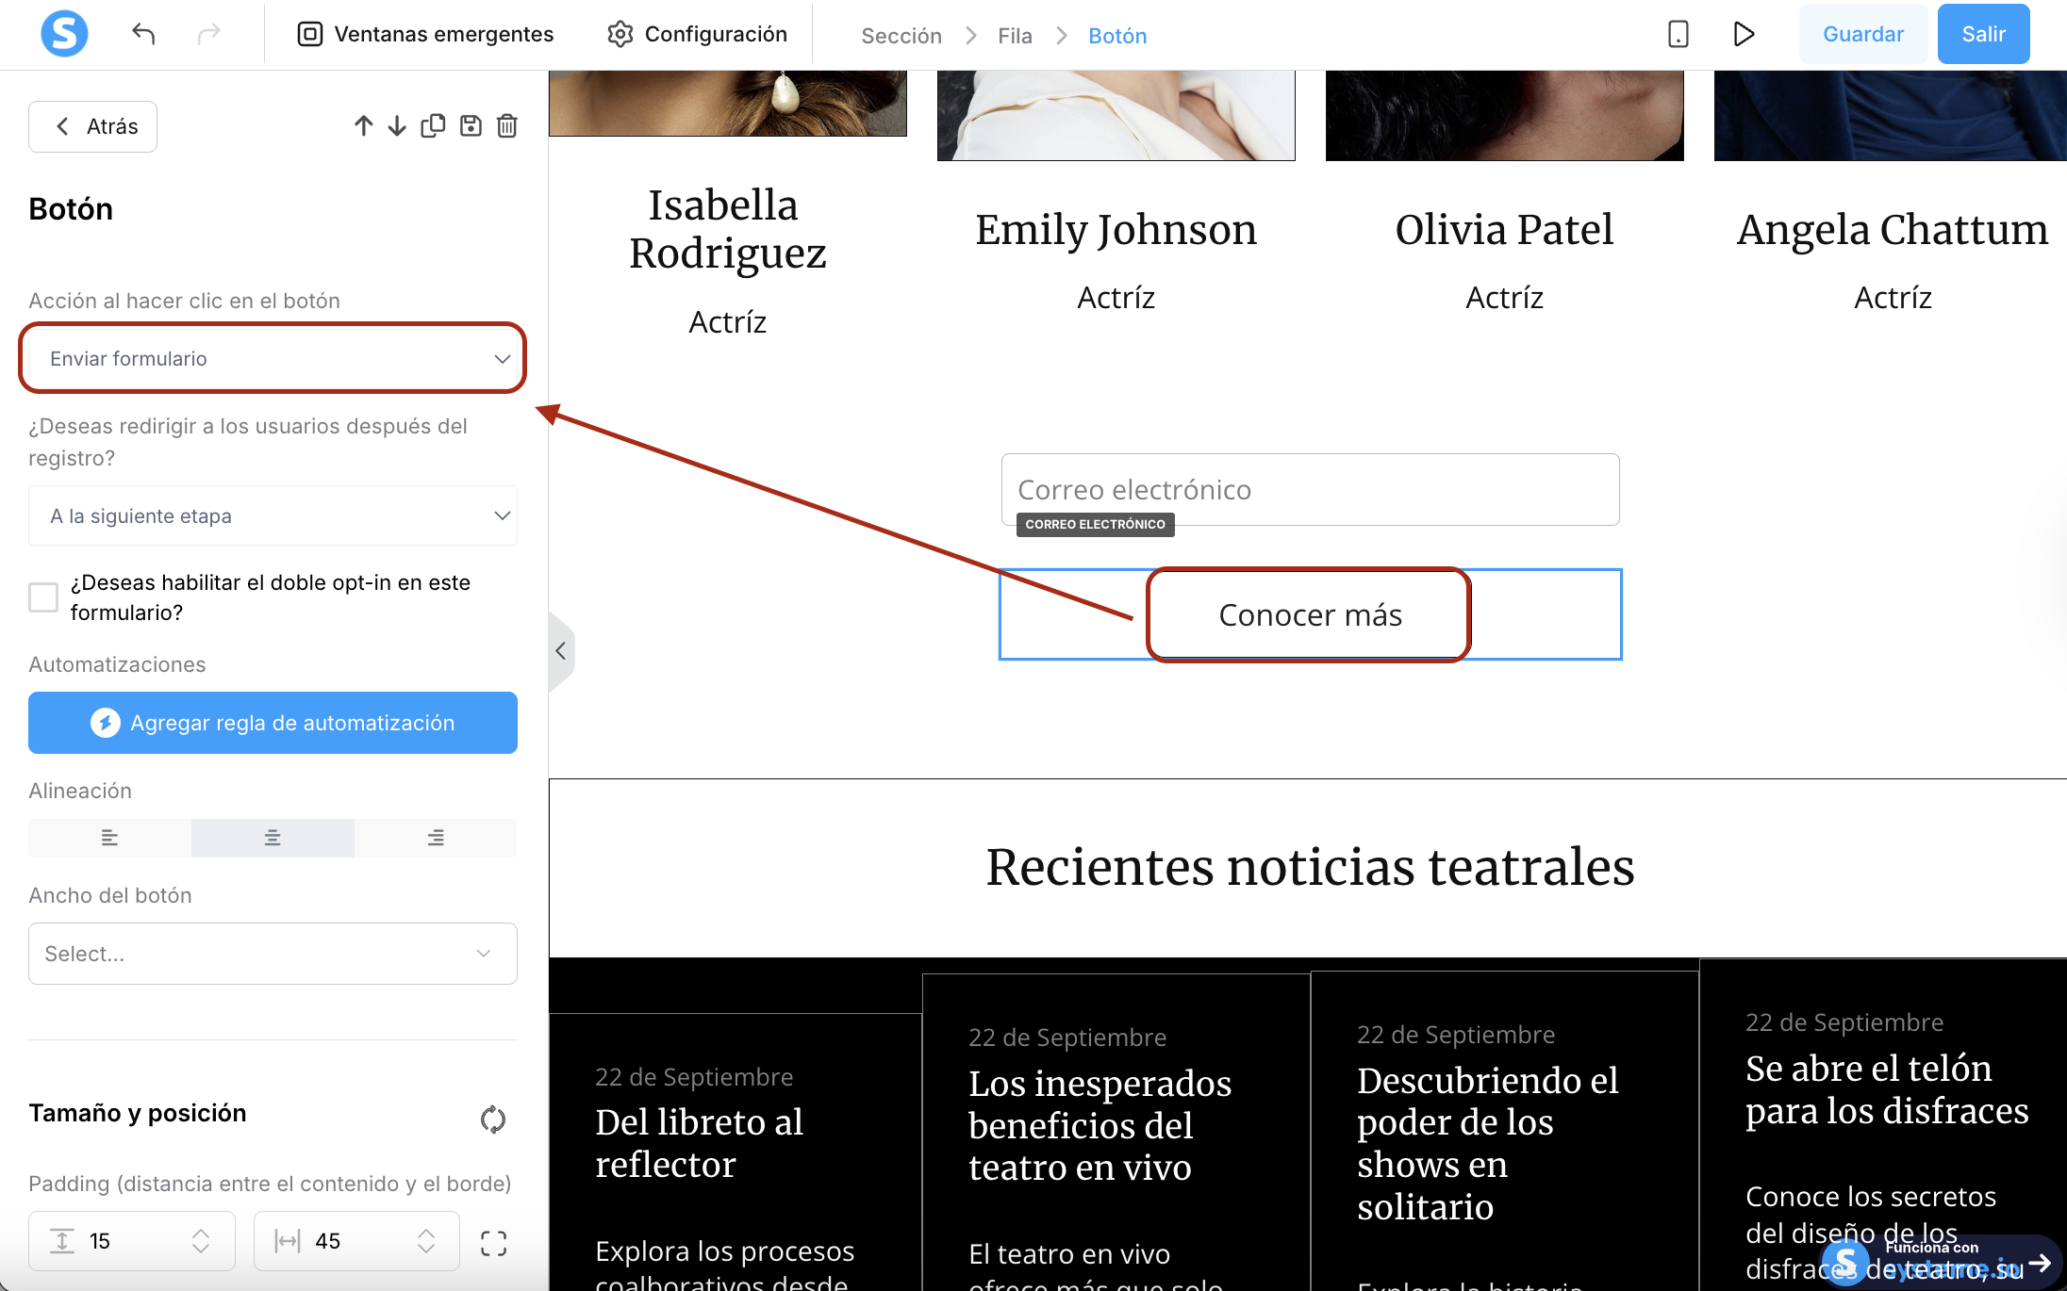2067x1291 pixels.
Task: Delete element with trash icon
Action: (x=507, y=126)
